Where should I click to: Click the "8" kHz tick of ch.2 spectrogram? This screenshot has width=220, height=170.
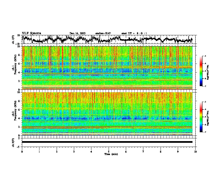(x=19, y=101)
